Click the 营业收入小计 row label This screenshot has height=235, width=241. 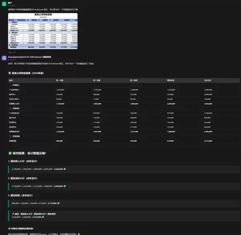[14, 104]
